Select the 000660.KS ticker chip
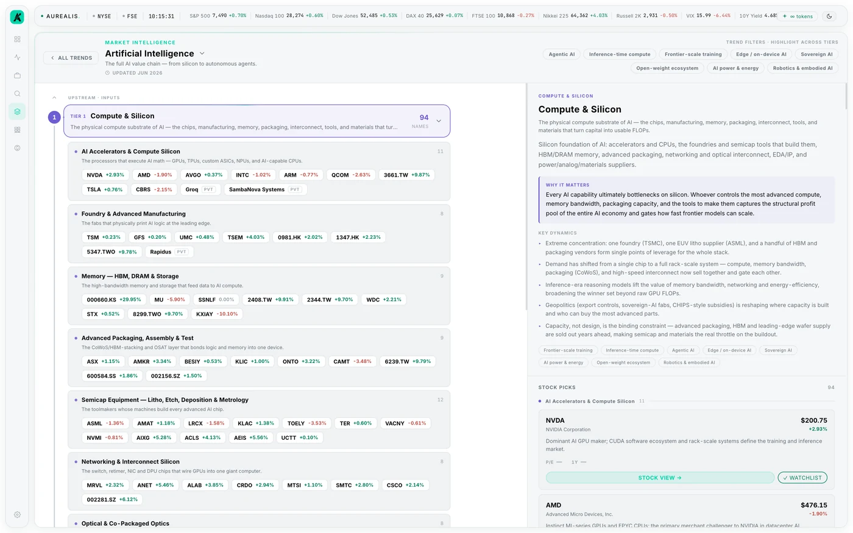853x533 pixels. click(x=113, y=300)
